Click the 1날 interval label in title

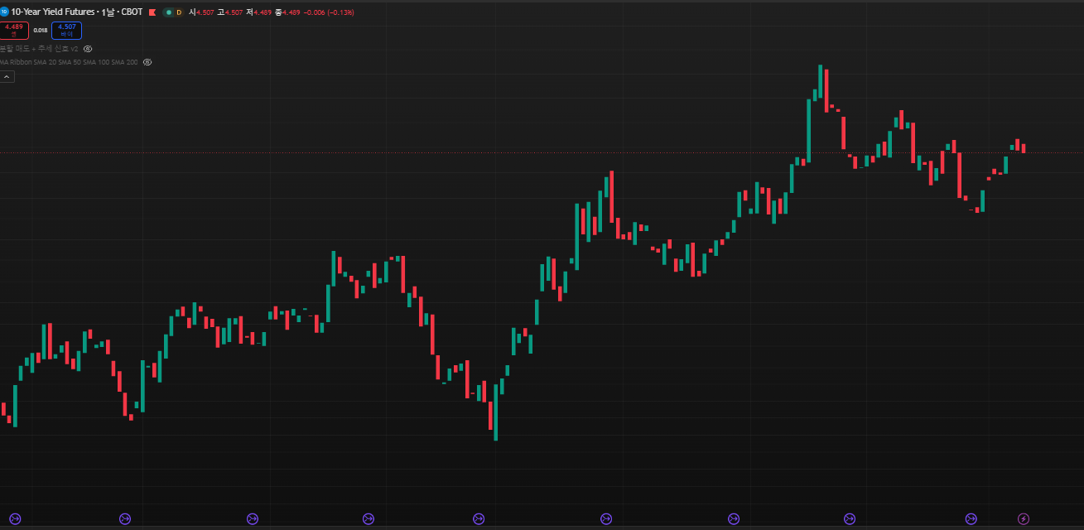(x=108, y=12)
